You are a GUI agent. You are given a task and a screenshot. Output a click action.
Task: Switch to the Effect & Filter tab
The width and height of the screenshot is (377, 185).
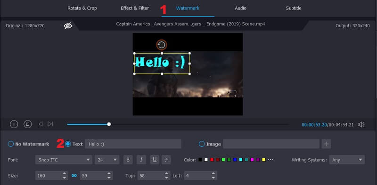135,8
